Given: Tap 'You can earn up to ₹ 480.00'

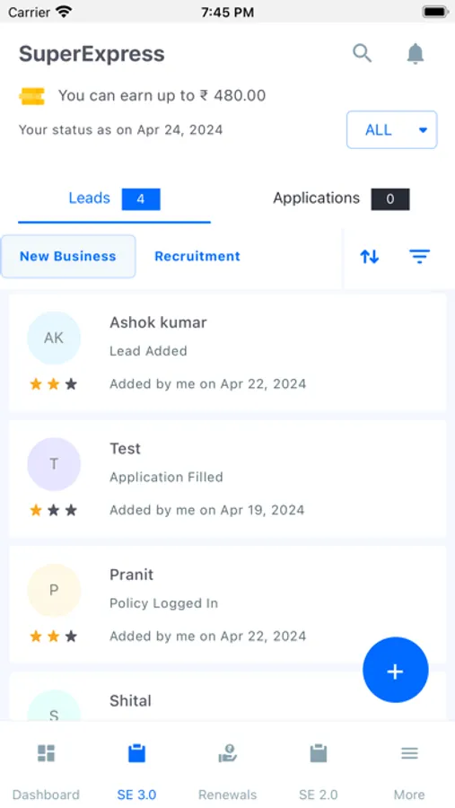Looking at the screenshot, I should (162, 95).
